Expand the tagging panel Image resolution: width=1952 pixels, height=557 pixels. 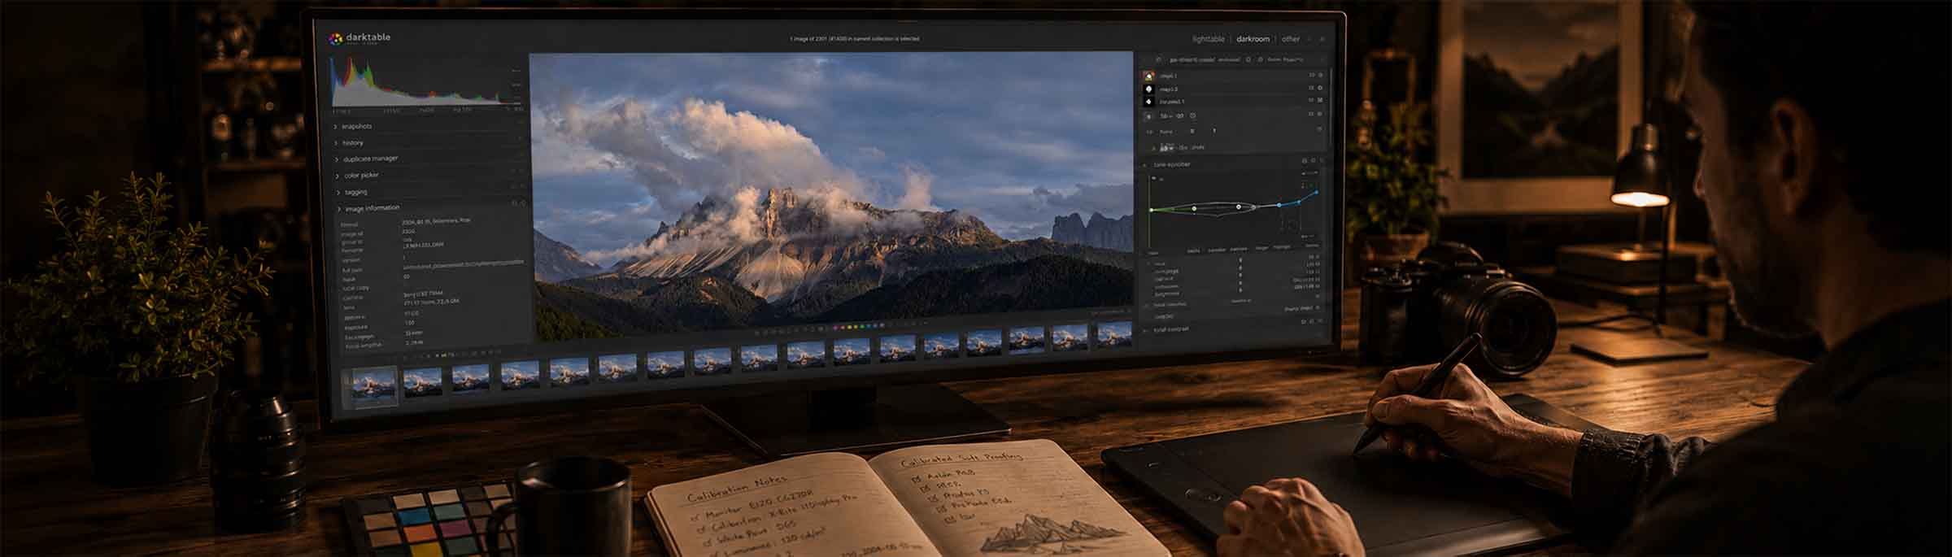[x=355, y=193]
